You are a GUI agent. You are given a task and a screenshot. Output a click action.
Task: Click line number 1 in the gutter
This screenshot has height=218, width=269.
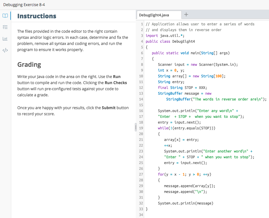[x=142, y=24]
